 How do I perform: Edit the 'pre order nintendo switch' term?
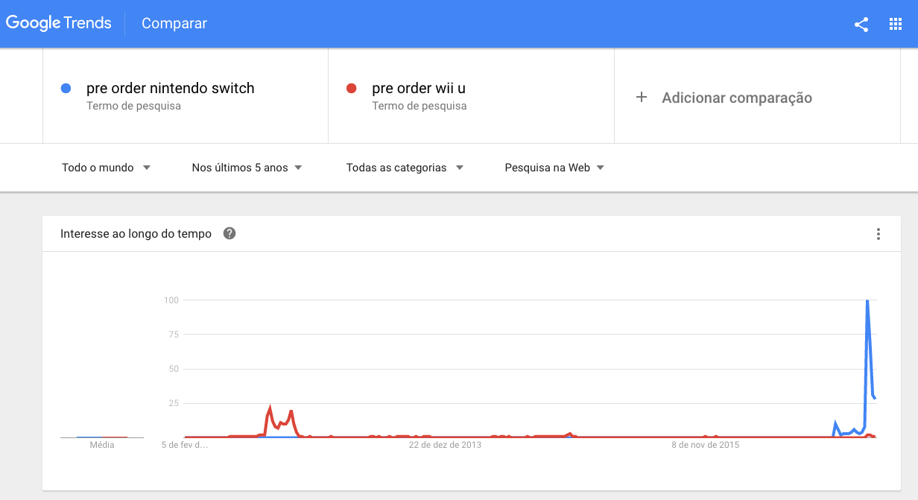click(x=171, y=89)
